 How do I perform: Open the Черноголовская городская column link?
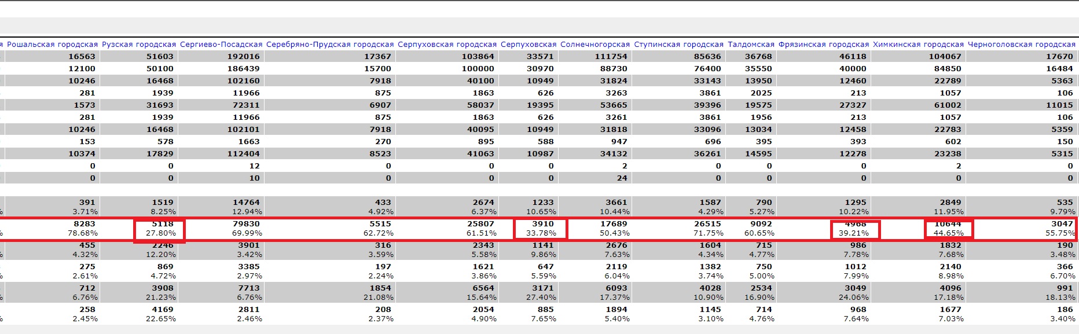click(1022, 44)
